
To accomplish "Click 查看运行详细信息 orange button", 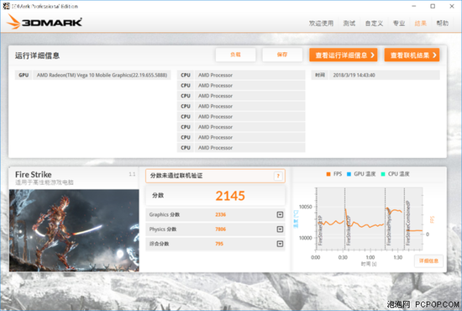I will point(344,55).
